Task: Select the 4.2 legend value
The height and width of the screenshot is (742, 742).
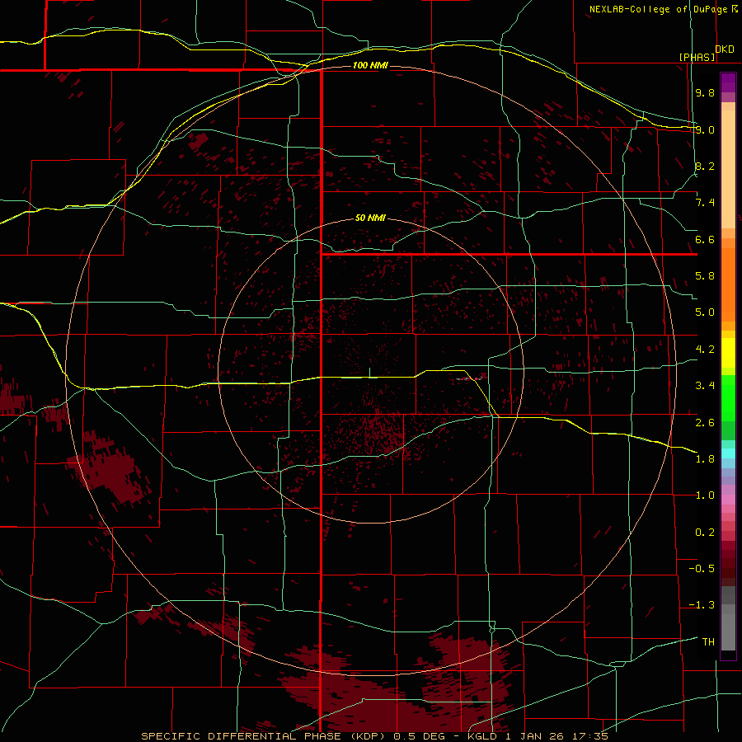Action: coord(705,350)
